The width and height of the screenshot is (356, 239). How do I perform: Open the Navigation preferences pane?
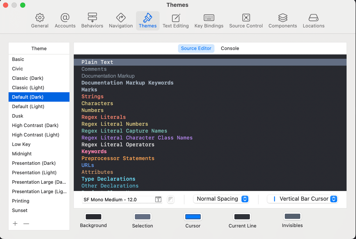(120, 20)
